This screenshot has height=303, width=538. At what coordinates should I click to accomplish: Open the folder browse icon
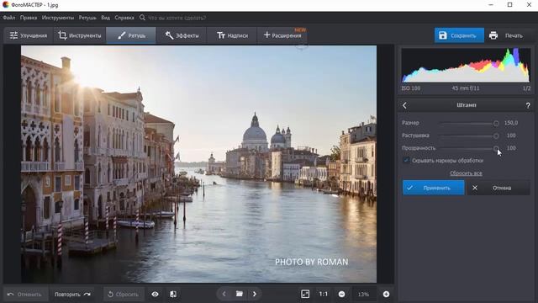[x=239, y=294]
